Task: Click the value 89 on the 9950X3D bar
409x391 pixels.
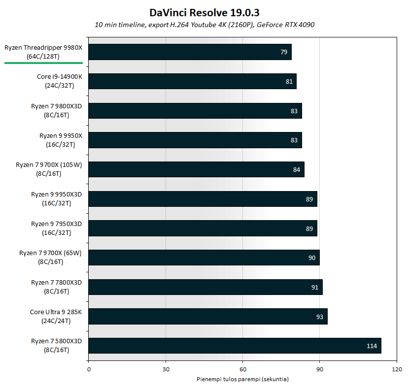Action: click(309, 199)
